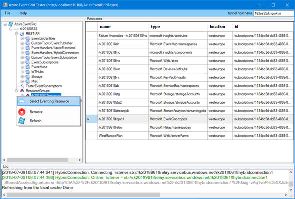Select the Microsoft.ServiceBus/namespaces type cell
This screenshot has height=199, width=295.
point(178,86)
